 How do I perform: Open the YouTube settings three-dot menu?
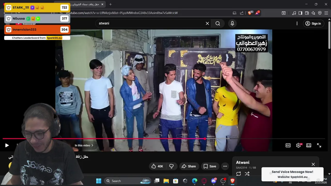click(x=297, y=24)
